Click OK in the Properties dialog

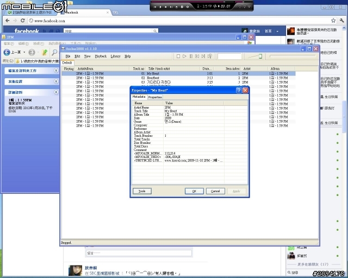click(x=194, y=191)
